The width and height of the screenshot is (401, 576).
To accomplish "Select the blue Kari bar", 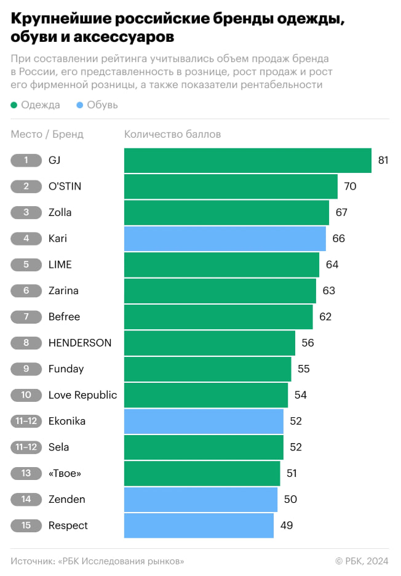I will tap(224, 239).
